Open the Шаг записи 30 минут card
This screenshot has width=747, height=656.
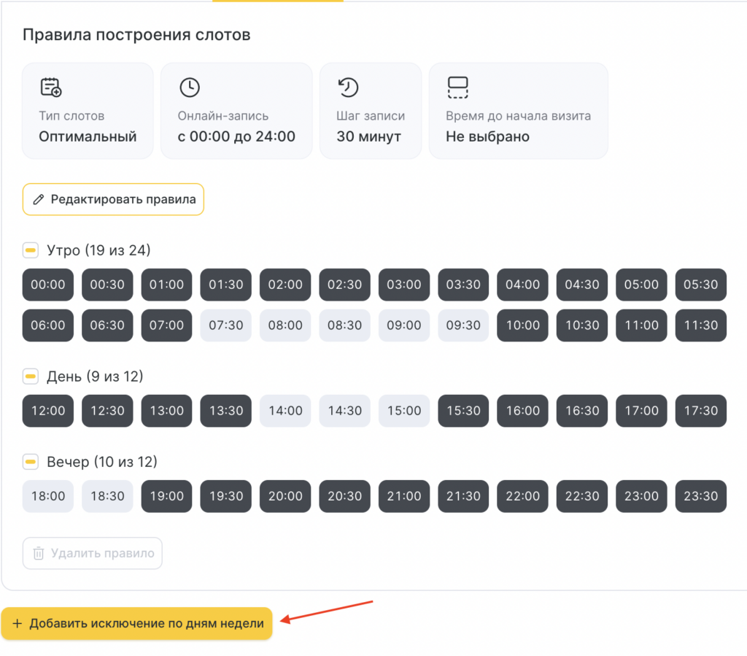pos(370,110)
